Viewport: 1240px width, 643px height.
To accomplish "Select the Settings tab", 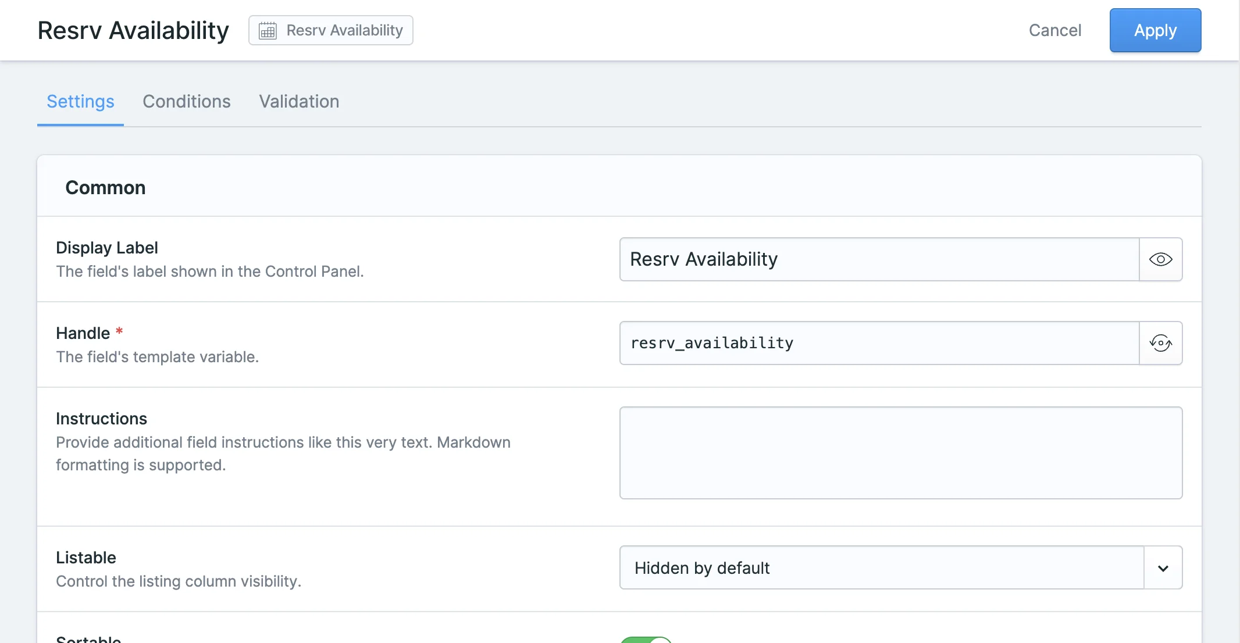I will coord(80,102).
